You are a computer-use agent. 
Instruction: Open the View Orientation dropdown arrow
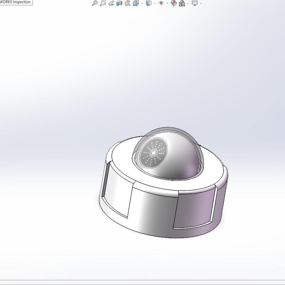pos(142,3)
